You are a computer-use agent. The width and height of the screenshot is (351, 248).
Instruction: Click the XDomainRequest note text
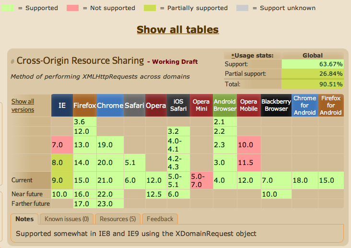(x=136, y=234)
